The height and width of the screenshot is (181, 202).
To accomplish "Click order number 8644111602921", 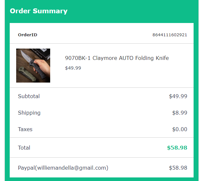I will tap(170, 35).
